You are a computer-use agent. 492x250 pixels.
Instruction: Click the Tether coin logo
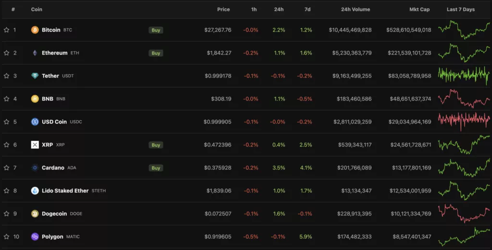pos(35,76)
